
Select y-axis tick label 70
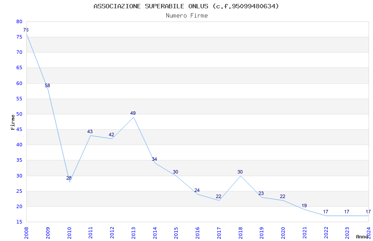pyautogui.click(x=19, y=52)
